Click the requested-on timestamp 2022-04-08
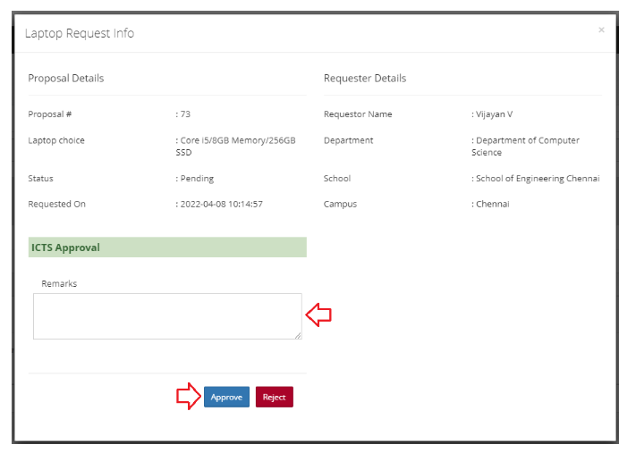 click(221, 205)
